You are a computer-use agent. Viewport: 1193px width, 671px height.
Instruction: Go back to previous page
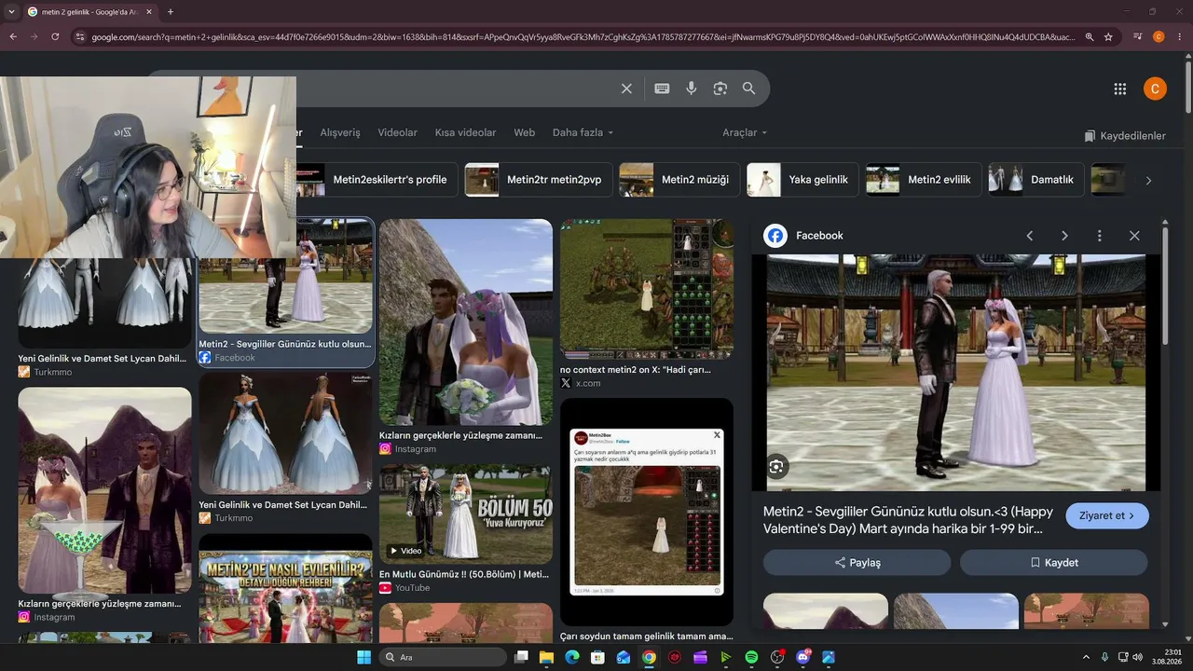pos(13,36)
